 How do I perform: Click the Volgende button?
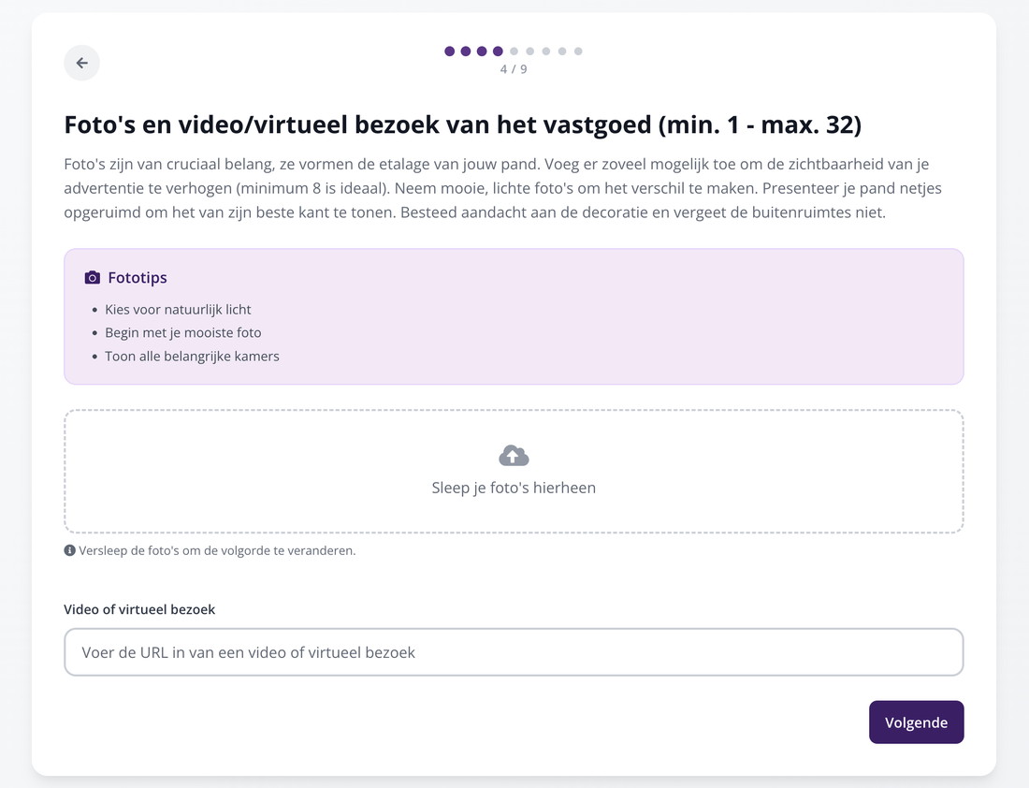[x=916, y=722]
